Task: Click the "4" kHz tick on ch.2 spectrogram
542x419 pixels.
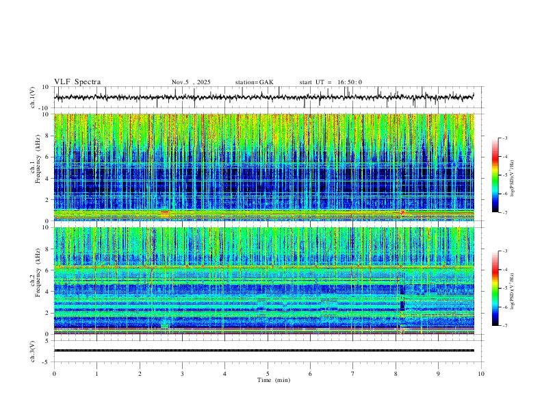Action: [x=47, y=292]
